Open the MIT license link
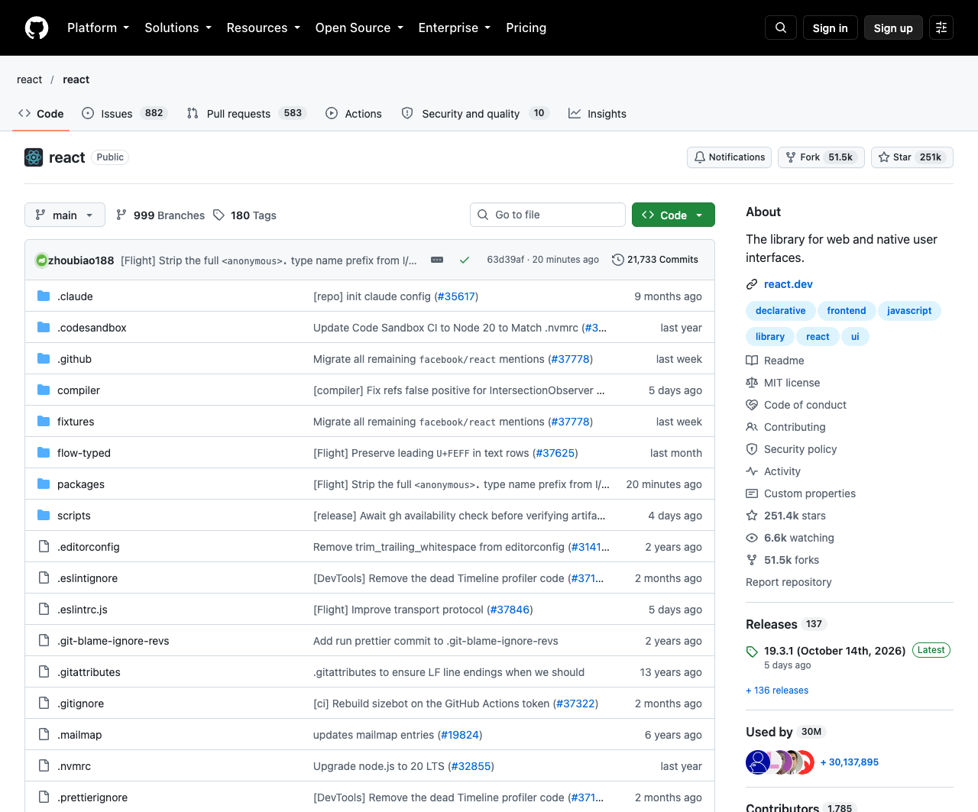This screenshot has height=812, width=978. pos(783,383)
